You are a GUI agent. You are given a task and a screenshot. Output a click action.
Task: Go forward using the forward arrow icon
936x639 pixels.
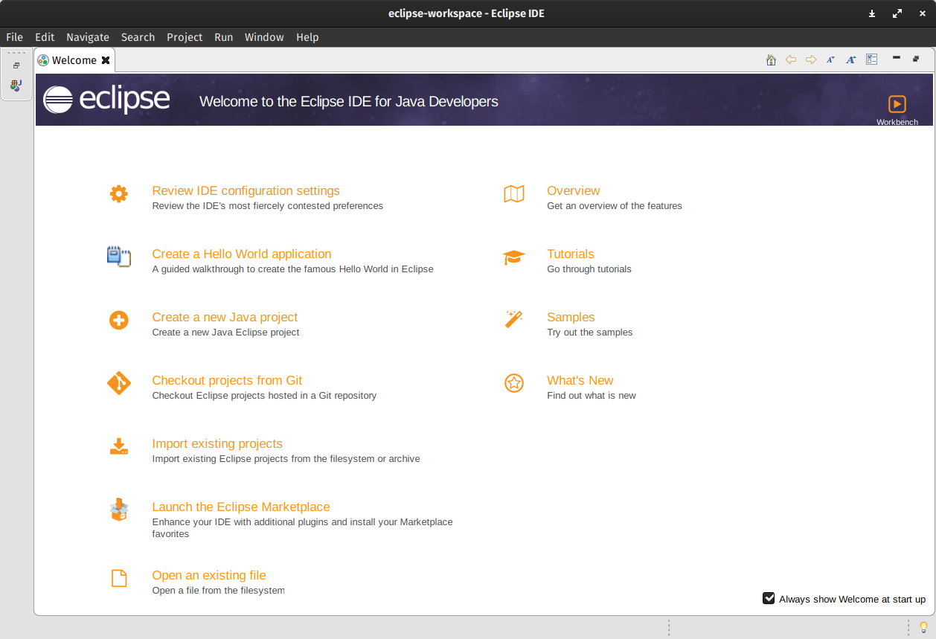tap(811, 59)
